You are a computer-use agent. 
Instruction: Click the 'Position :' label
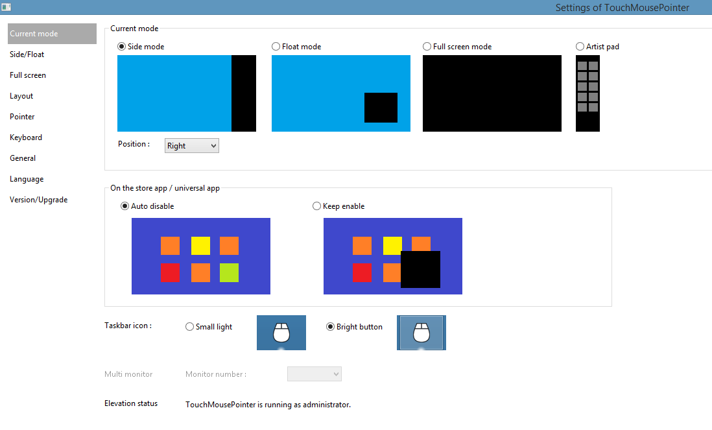tap(134, 144)
